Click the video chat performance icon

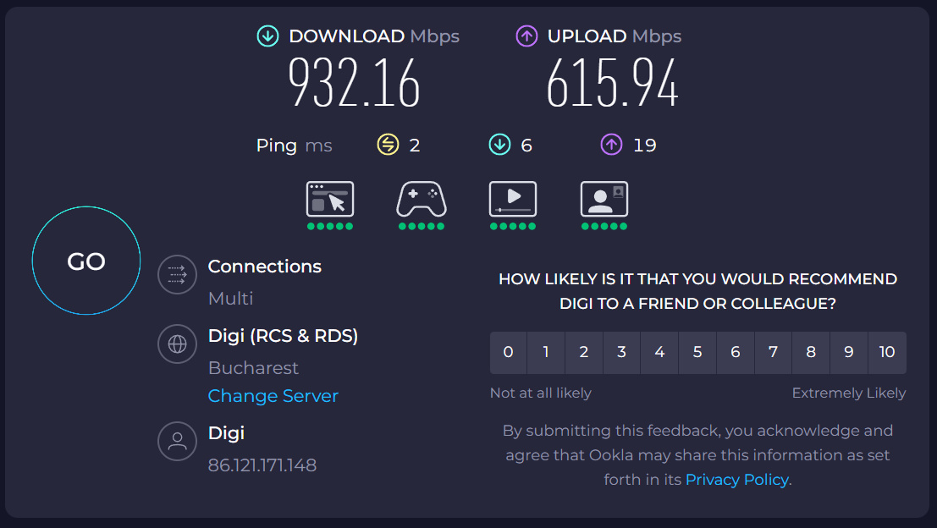click(604, 200)
